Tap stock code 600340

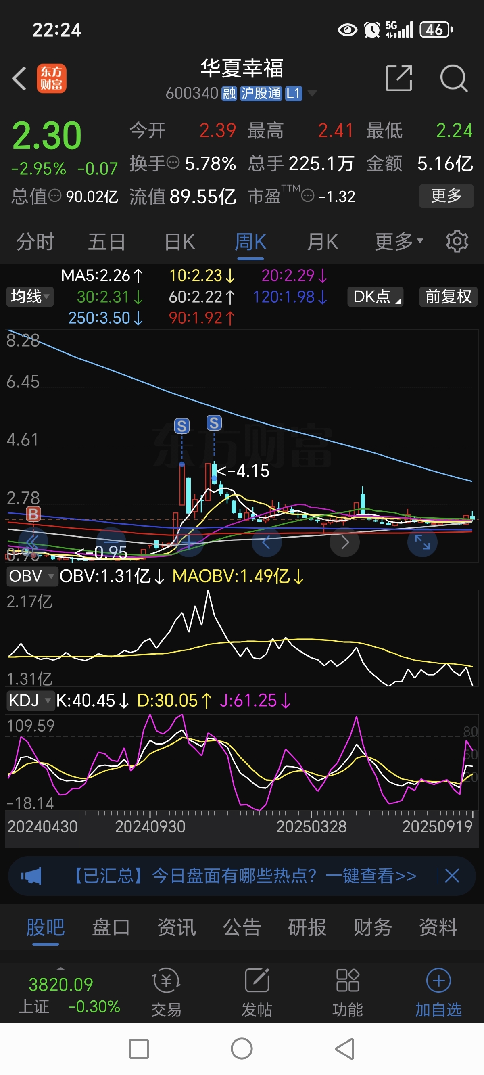click(x=192, y=93)
